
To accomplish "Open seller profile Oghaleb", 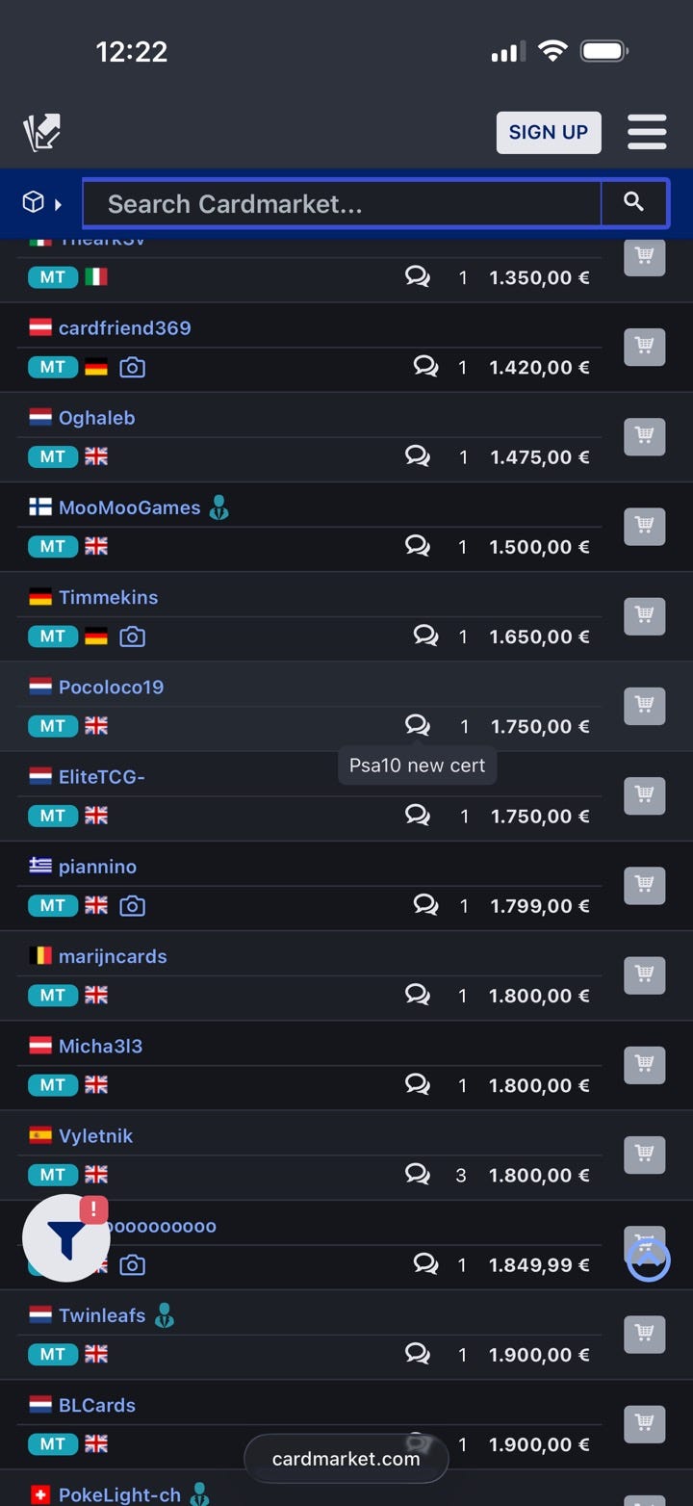I will (x=96, y=418).
